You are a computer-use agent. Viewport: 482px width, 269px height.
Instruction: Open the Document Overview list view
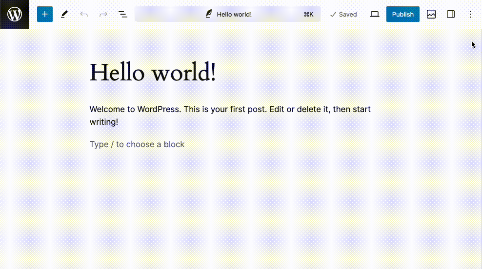[123, 14]
